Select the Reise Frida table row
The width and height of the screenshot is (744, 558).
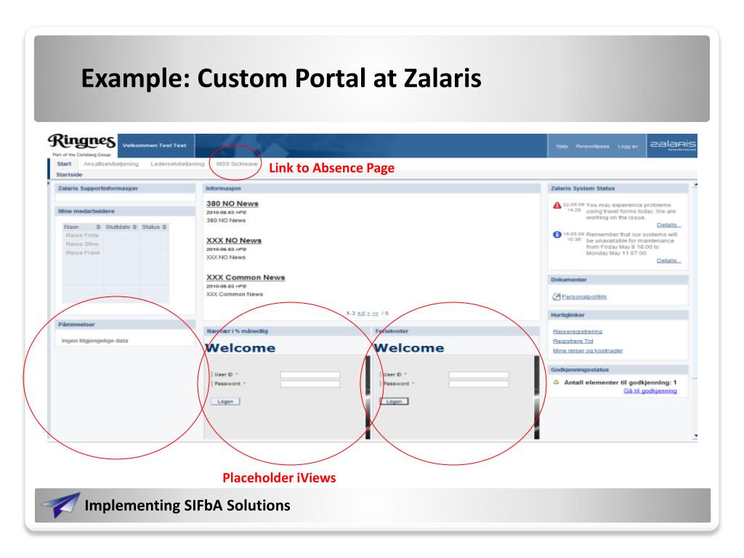[x=116, y=235]
